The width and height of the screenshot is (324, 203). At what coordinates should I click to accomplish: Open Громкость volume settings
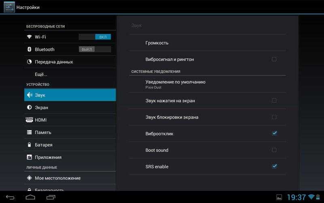(207, 43)
